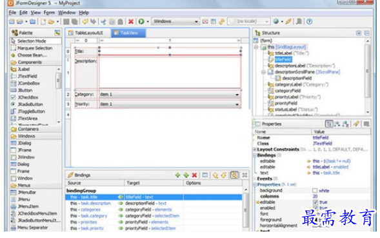The image size is (380, 238).
Task: Open the View menu
Action: (x=35, y=13)
